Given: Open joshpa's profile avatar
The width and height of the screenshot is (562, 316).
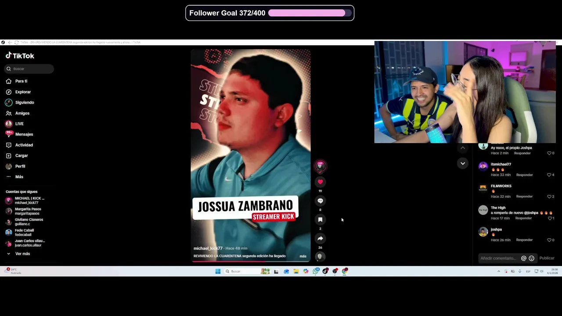Looking at the screenshot, I should coord(483,231).
